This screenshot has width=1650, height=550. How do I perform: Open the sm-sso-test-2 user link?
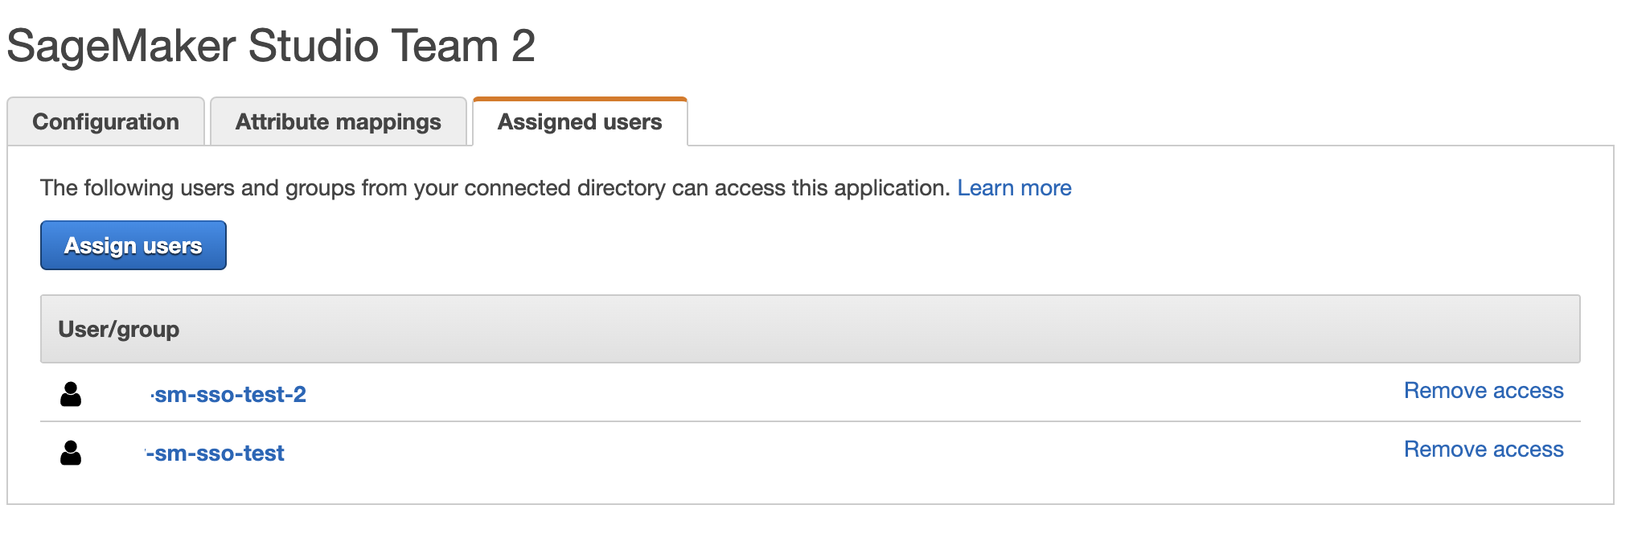coord(230,395)
